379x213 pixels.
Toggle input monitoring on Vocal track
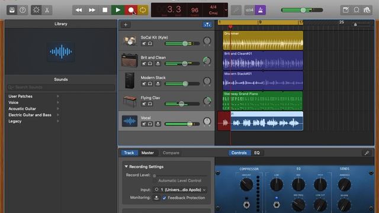coord(158,124)
